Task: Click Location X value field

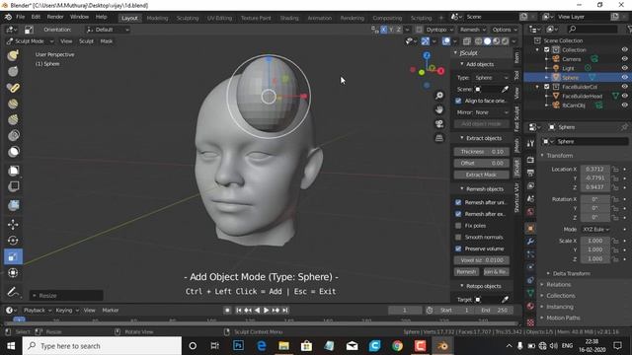Action: [x=594, y=169]
